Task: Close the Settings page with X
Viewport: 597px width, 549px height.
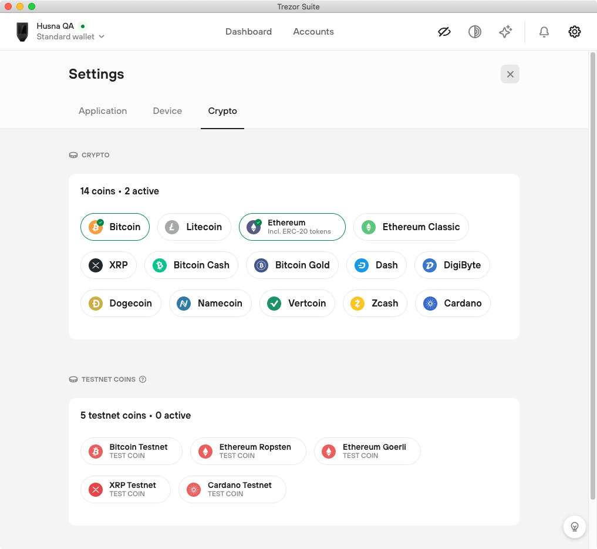Action: [x=510, y=74]
